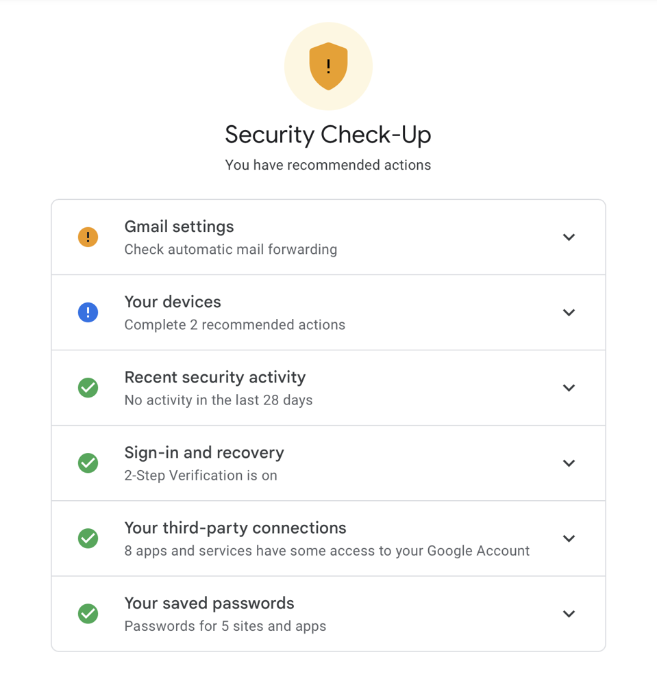657x674 pixels.
Task: Click green checkmark for third-party connections
Action: [88, 539]
